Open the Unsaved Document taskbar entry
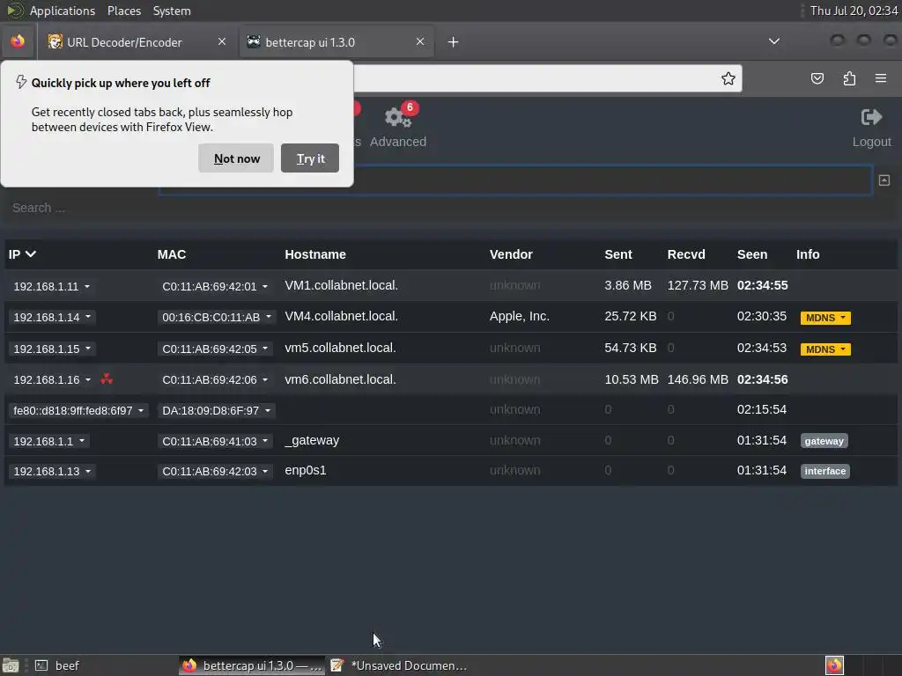The width and height of the screenshot is (902, 676). pyautogui.click(x=400, y=665)
